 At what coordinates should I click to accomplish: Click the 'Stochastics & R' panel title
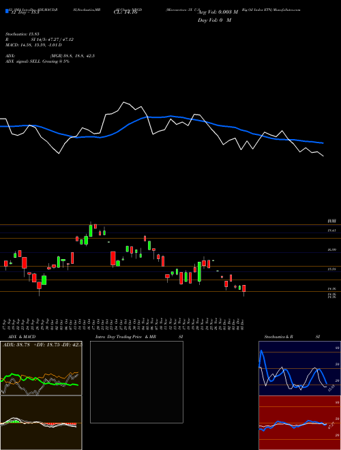(279, 337)
